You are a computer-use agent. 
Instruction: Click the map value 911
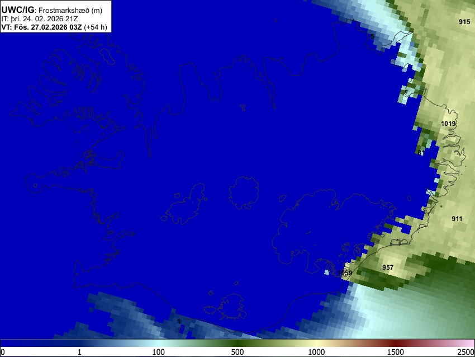[x=457, y=219]
